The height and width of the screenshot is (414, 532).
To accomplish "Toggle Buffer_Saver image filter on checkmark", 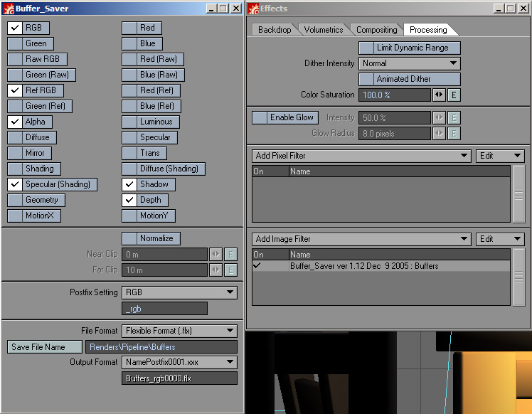I will (257, 266).
